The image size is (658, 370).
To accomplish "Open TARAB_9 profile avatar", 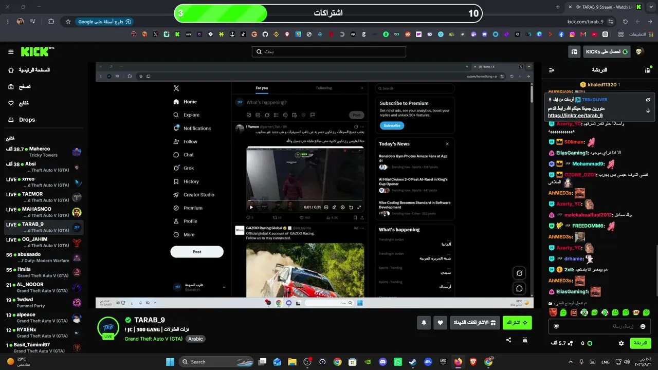I will [x=108, y=328].
